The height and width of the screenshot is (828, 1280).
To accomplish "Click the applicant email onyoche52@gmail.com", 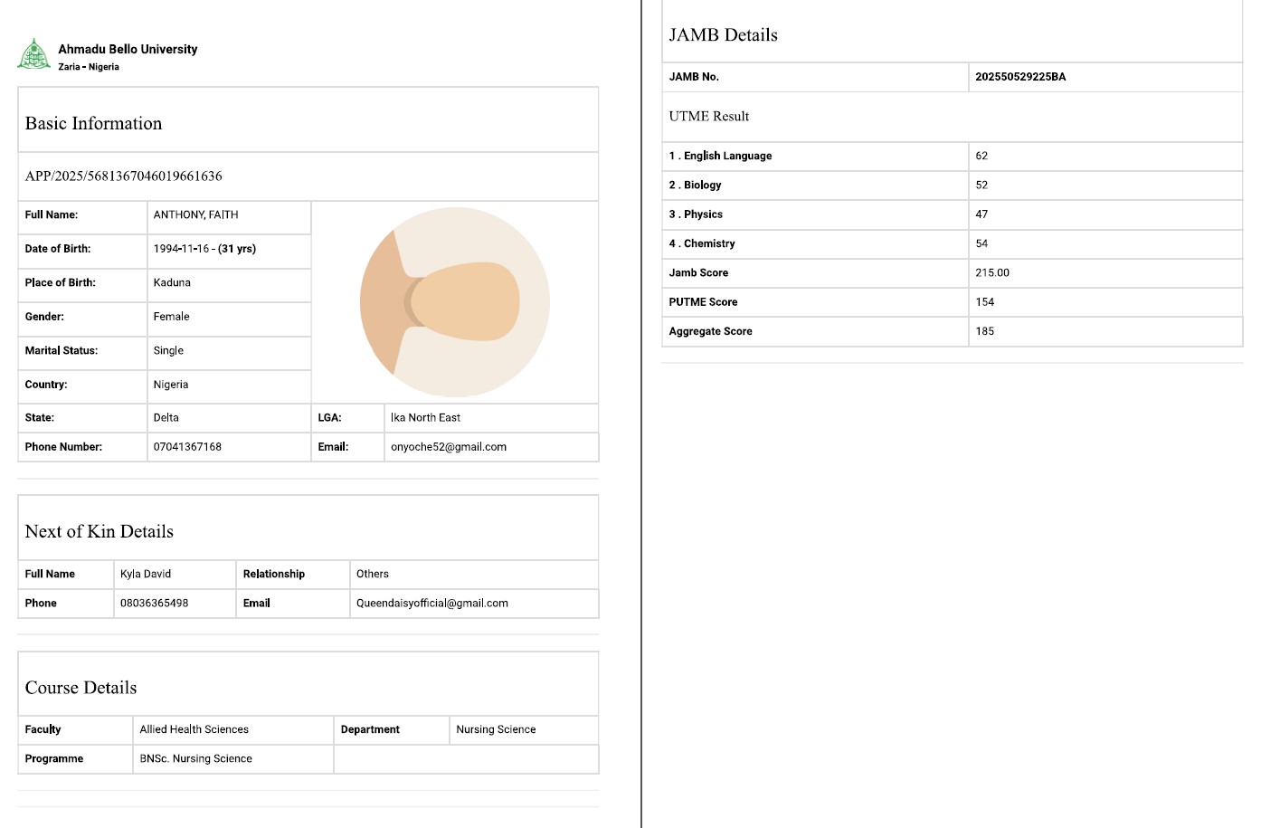I will click(x=449, y=447).
